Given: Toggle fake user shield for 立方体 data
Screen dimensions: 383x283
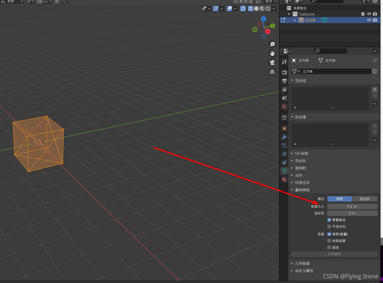Looking at the screenshot, I should (374, 71).
